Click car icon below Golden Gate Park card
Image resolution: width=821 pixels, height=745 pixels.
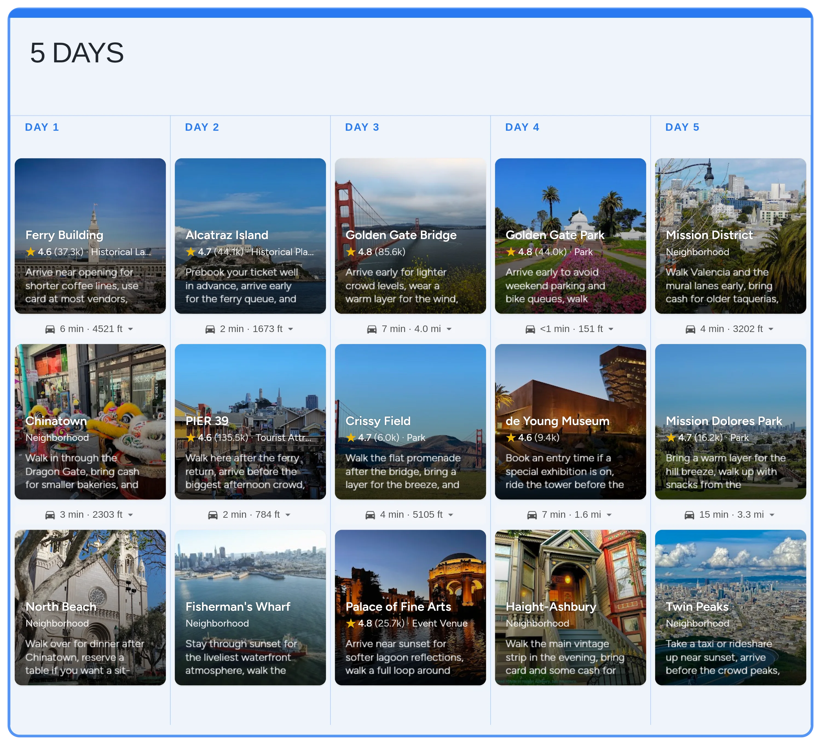coord(530,329)
